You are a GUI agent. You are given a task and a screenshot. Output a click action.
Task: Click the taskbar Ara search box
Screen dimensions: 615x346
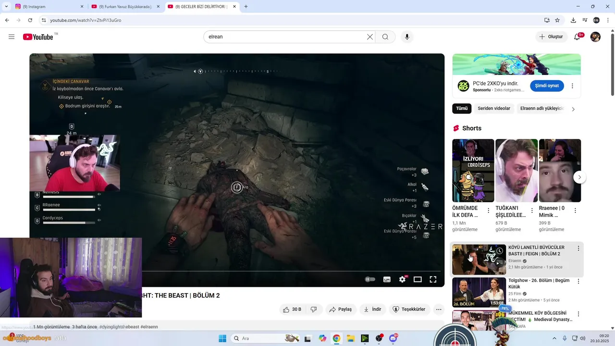click(x=266, y=338)
